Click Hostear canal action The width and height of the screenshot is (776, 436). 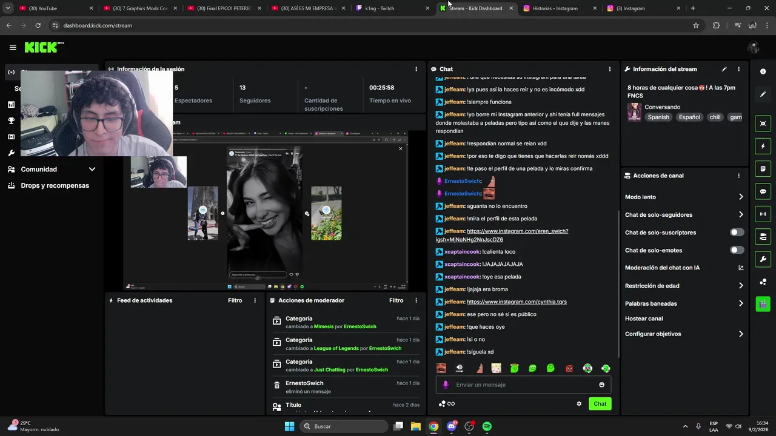pyautogui.click(x=644, y=319)
